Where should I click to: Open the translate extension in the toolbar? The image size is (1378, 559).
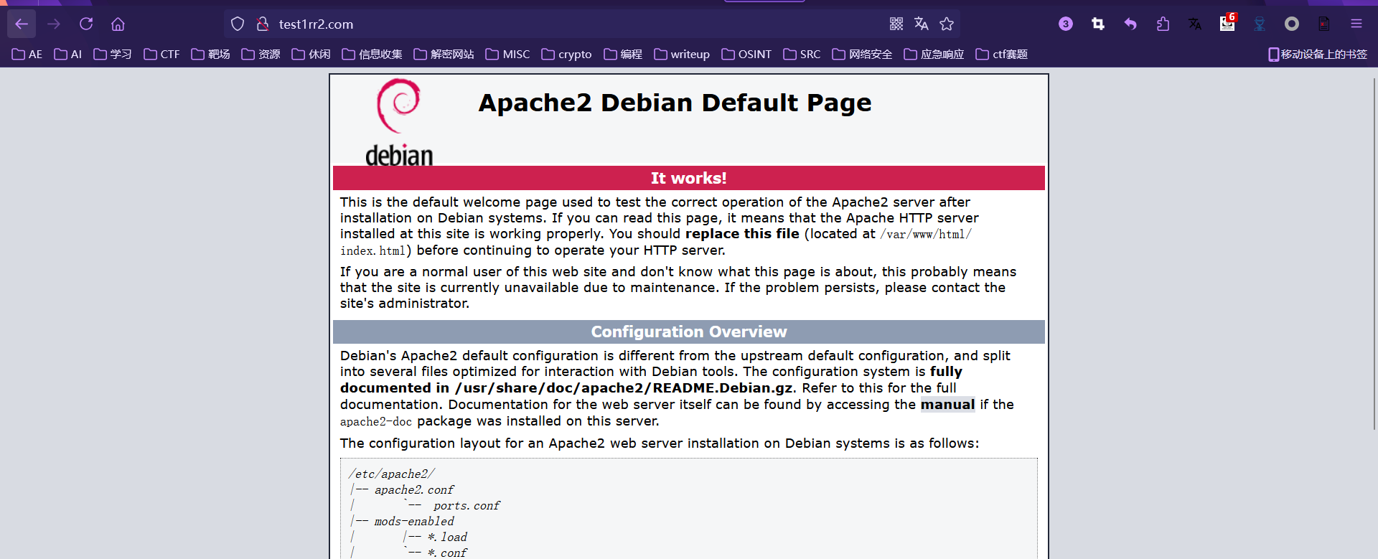click(1195, 24)
